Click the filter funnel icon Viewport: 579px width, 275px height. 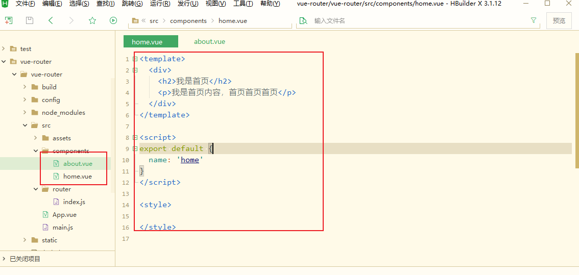pos(533,20)
